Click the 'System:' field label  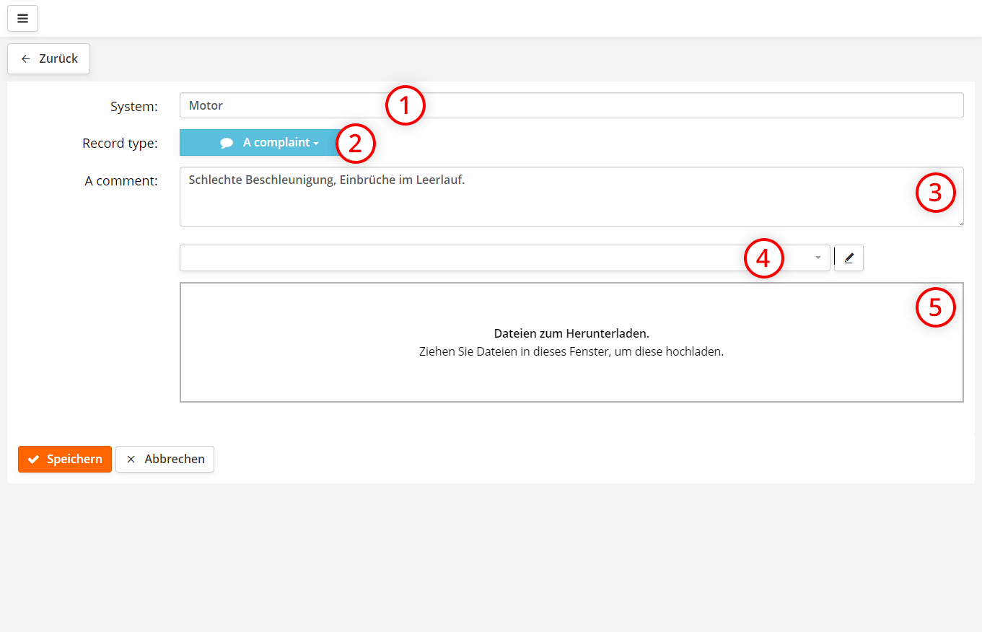coord(133,107)
